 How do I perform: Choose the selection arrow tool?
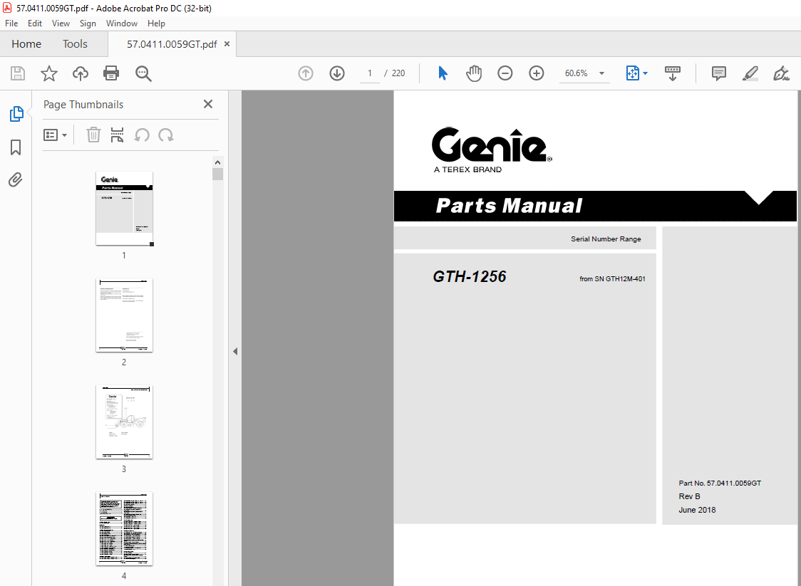[x=443, y=73]
